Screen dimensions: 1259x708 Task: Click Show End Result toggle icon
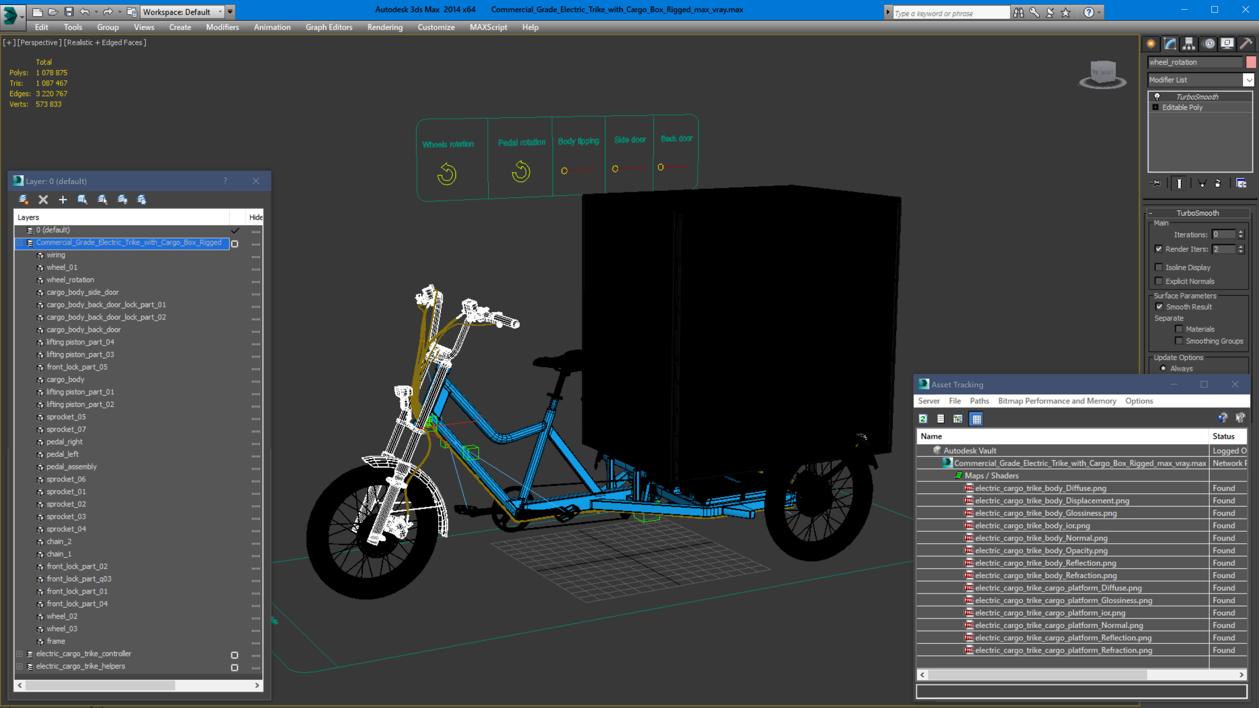[x=1179, y=183]
